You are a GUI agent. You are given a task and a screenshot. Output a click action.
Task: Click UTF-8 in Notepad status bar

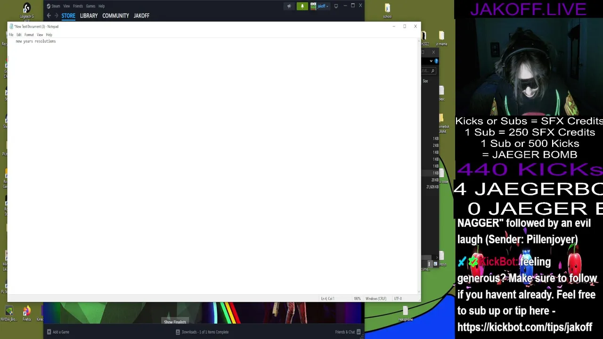tap(398, 299)
